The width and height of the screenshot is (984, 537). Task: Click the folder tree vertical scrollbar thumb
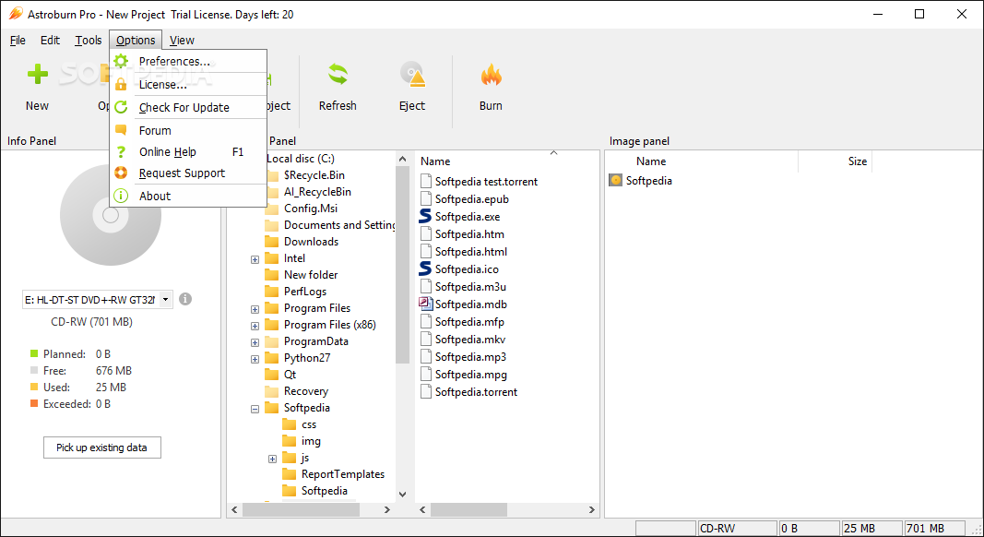coord(402,265)
